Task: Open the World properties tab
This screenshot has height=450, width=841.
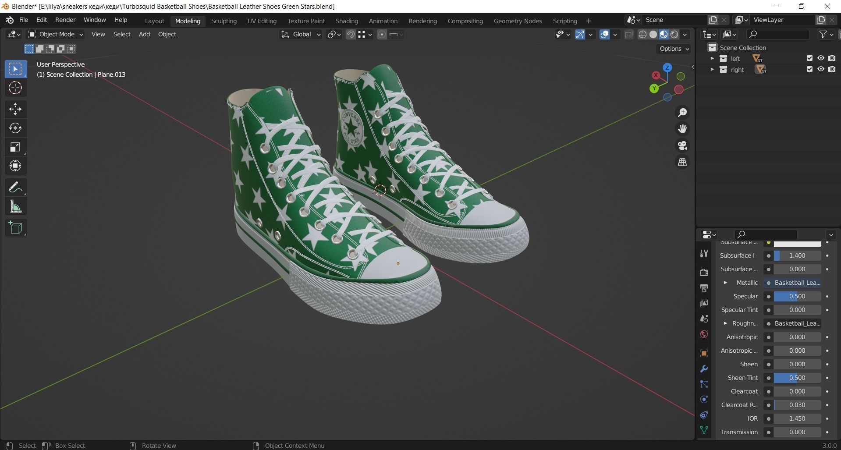Action: click(704, 334)
